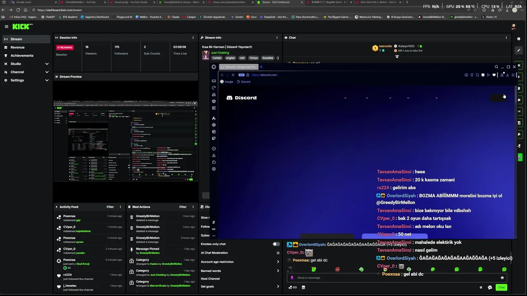
Task: Click Opera search tabs magnifier icon
Action: (496, 67)
